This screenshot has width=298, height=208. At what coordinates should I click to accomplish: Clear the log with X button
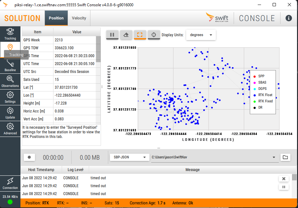coord(284,179)
